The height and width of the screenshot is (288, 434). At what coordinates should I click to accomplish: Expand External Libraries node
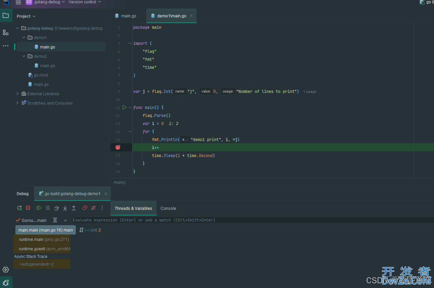(17, 94)
